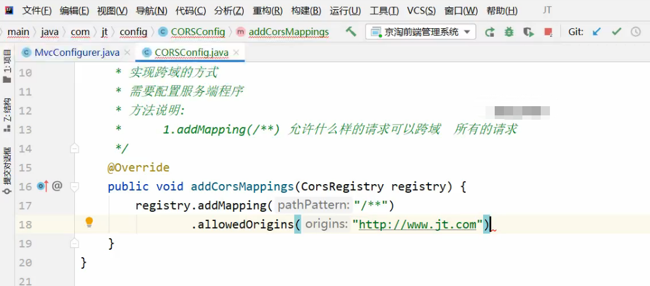Open the 窗口(W) menu
The width and height of the screenshot is (650, 286).
click(461, 11)
